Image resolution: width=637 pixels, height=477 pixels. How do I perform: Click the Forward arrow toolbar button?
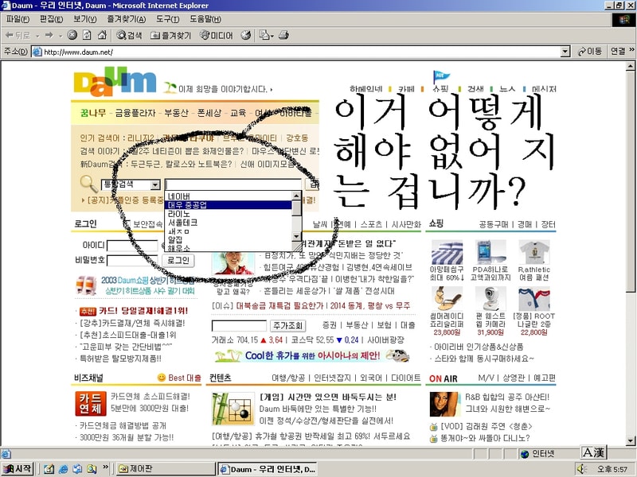click(49, 36)
